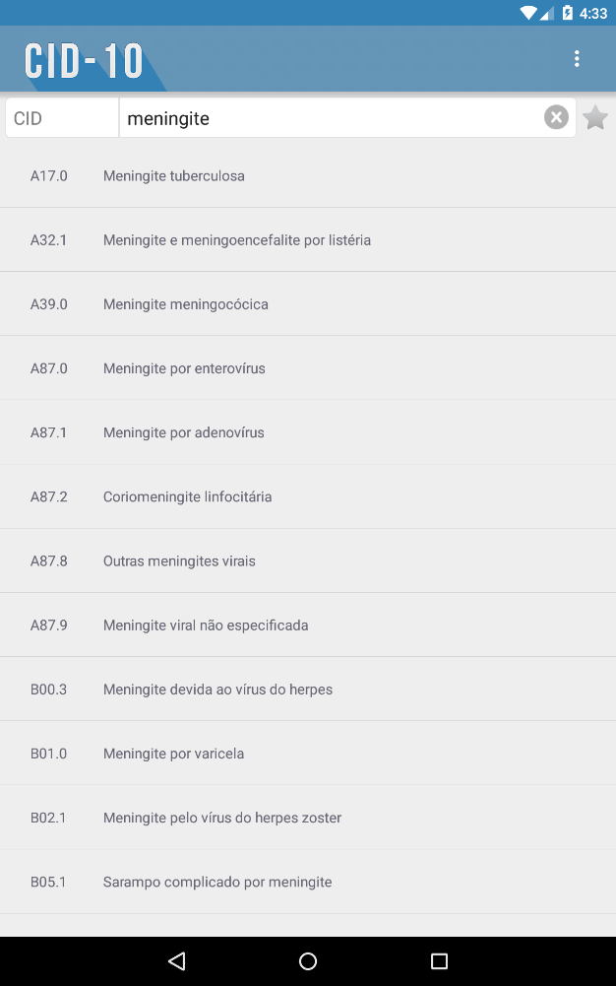The image size is (616, 986).
Task: Select A87.0 Meningite por enterovírus
Action: [x=308, y=368]
